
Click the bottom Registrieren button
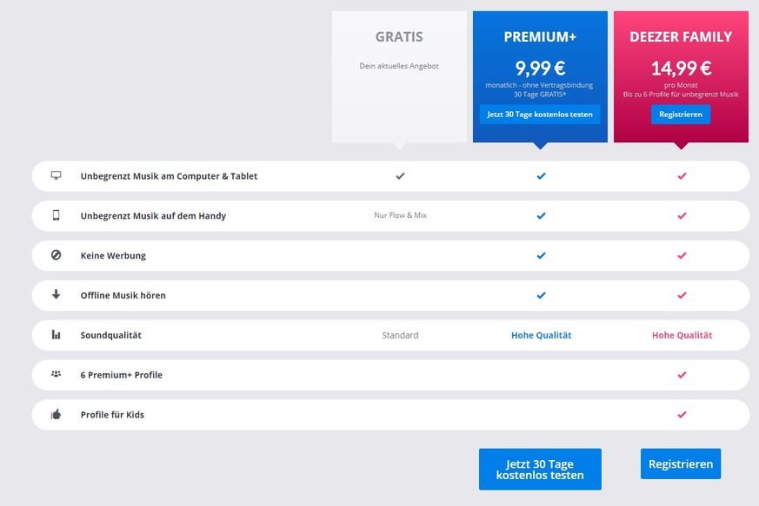pyautogui.click(x=681, y=463)
